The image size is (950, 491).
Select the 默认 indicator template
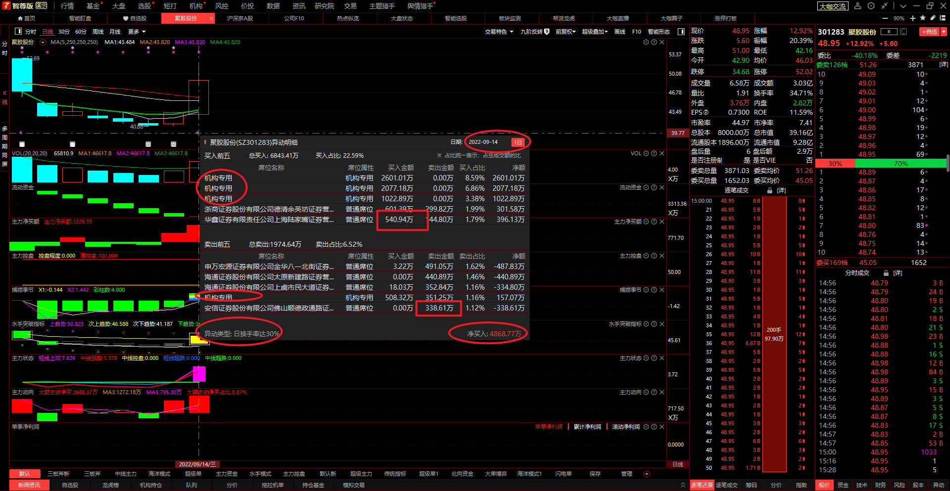[x=25, y=474]
